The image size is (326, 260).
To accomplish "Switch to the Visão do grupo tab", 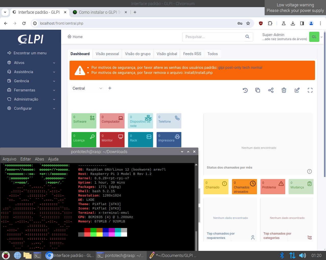I will 138,54.
